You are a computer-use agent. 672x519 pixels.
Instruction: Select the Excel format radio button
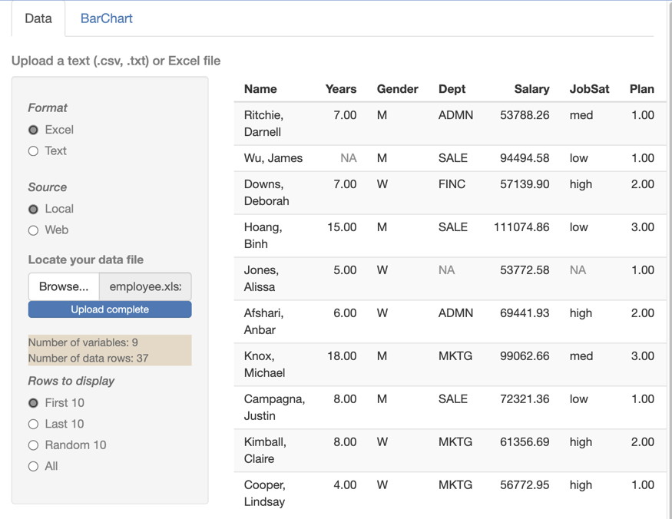33,130
